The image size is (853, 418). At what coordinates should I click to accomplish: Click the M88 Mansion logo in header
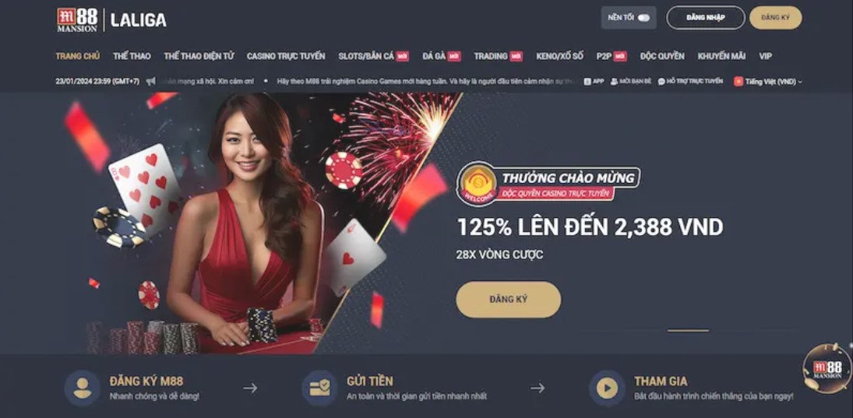coord(76,19)
